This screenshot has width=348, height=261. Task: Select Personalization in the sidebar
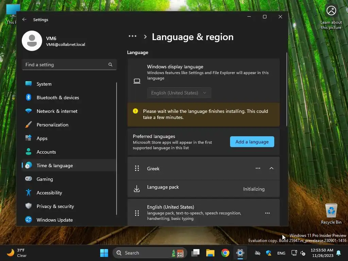(69, 125)
